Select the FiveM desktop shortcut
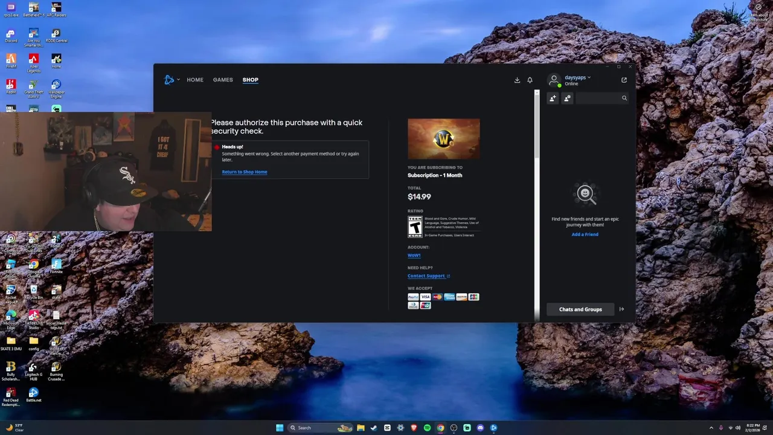 point(11,61)
